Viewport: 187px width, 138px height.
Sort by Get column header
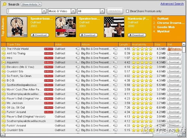click(174, 44)
